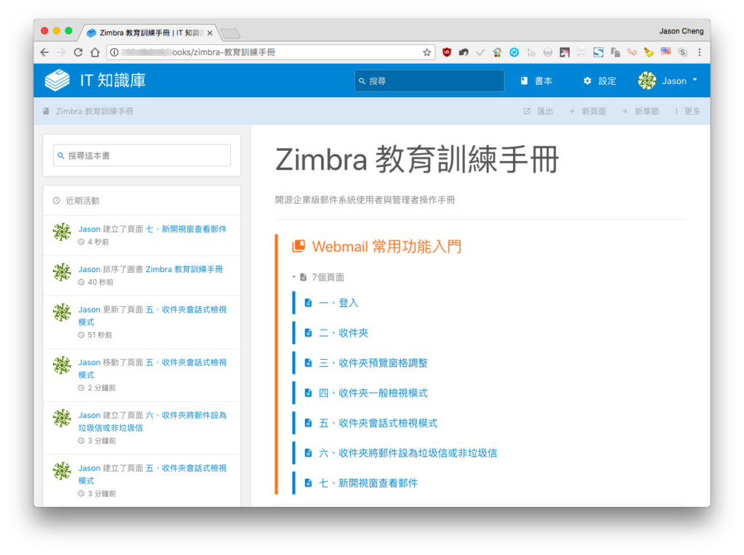Screen dimensions: 744x555
Task: Click the browser home icon
Action: [95, 52]
